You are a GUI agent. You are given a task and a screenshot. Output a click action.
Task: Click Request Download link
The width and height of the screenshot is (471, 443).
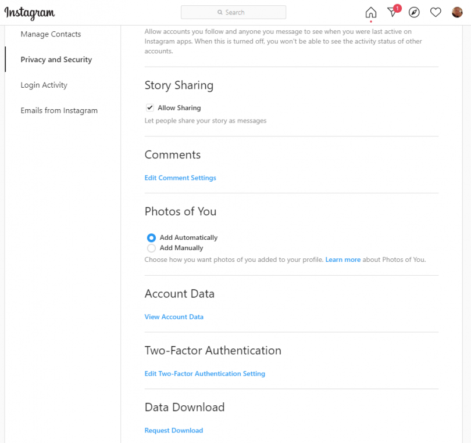[173, 431]
